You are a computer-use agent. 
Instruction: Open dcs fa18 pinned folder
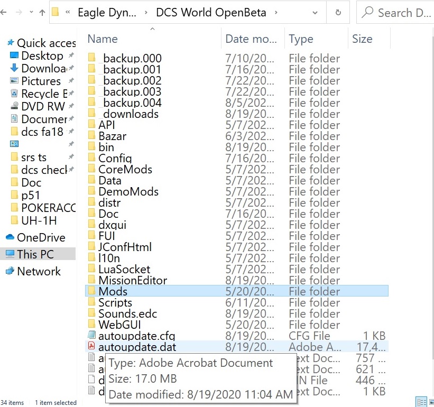(x=42, y=132)
